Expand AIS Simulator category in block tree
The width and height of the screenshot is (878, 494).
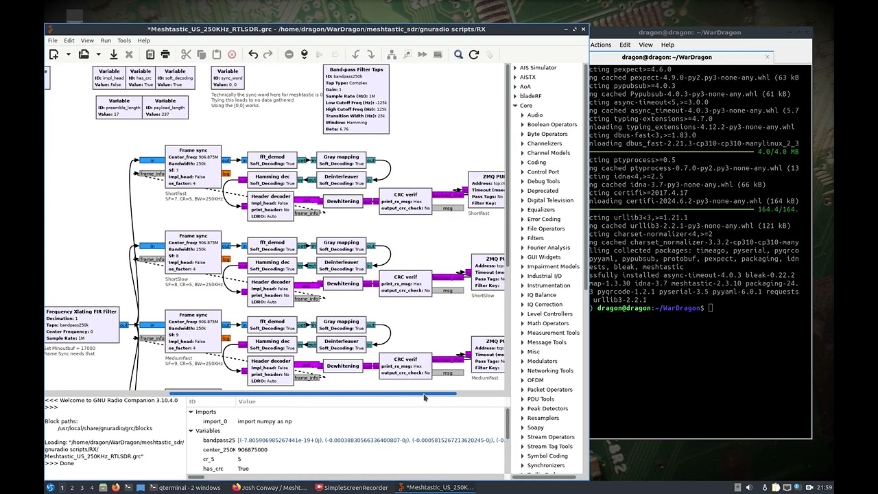pos(515,68)
